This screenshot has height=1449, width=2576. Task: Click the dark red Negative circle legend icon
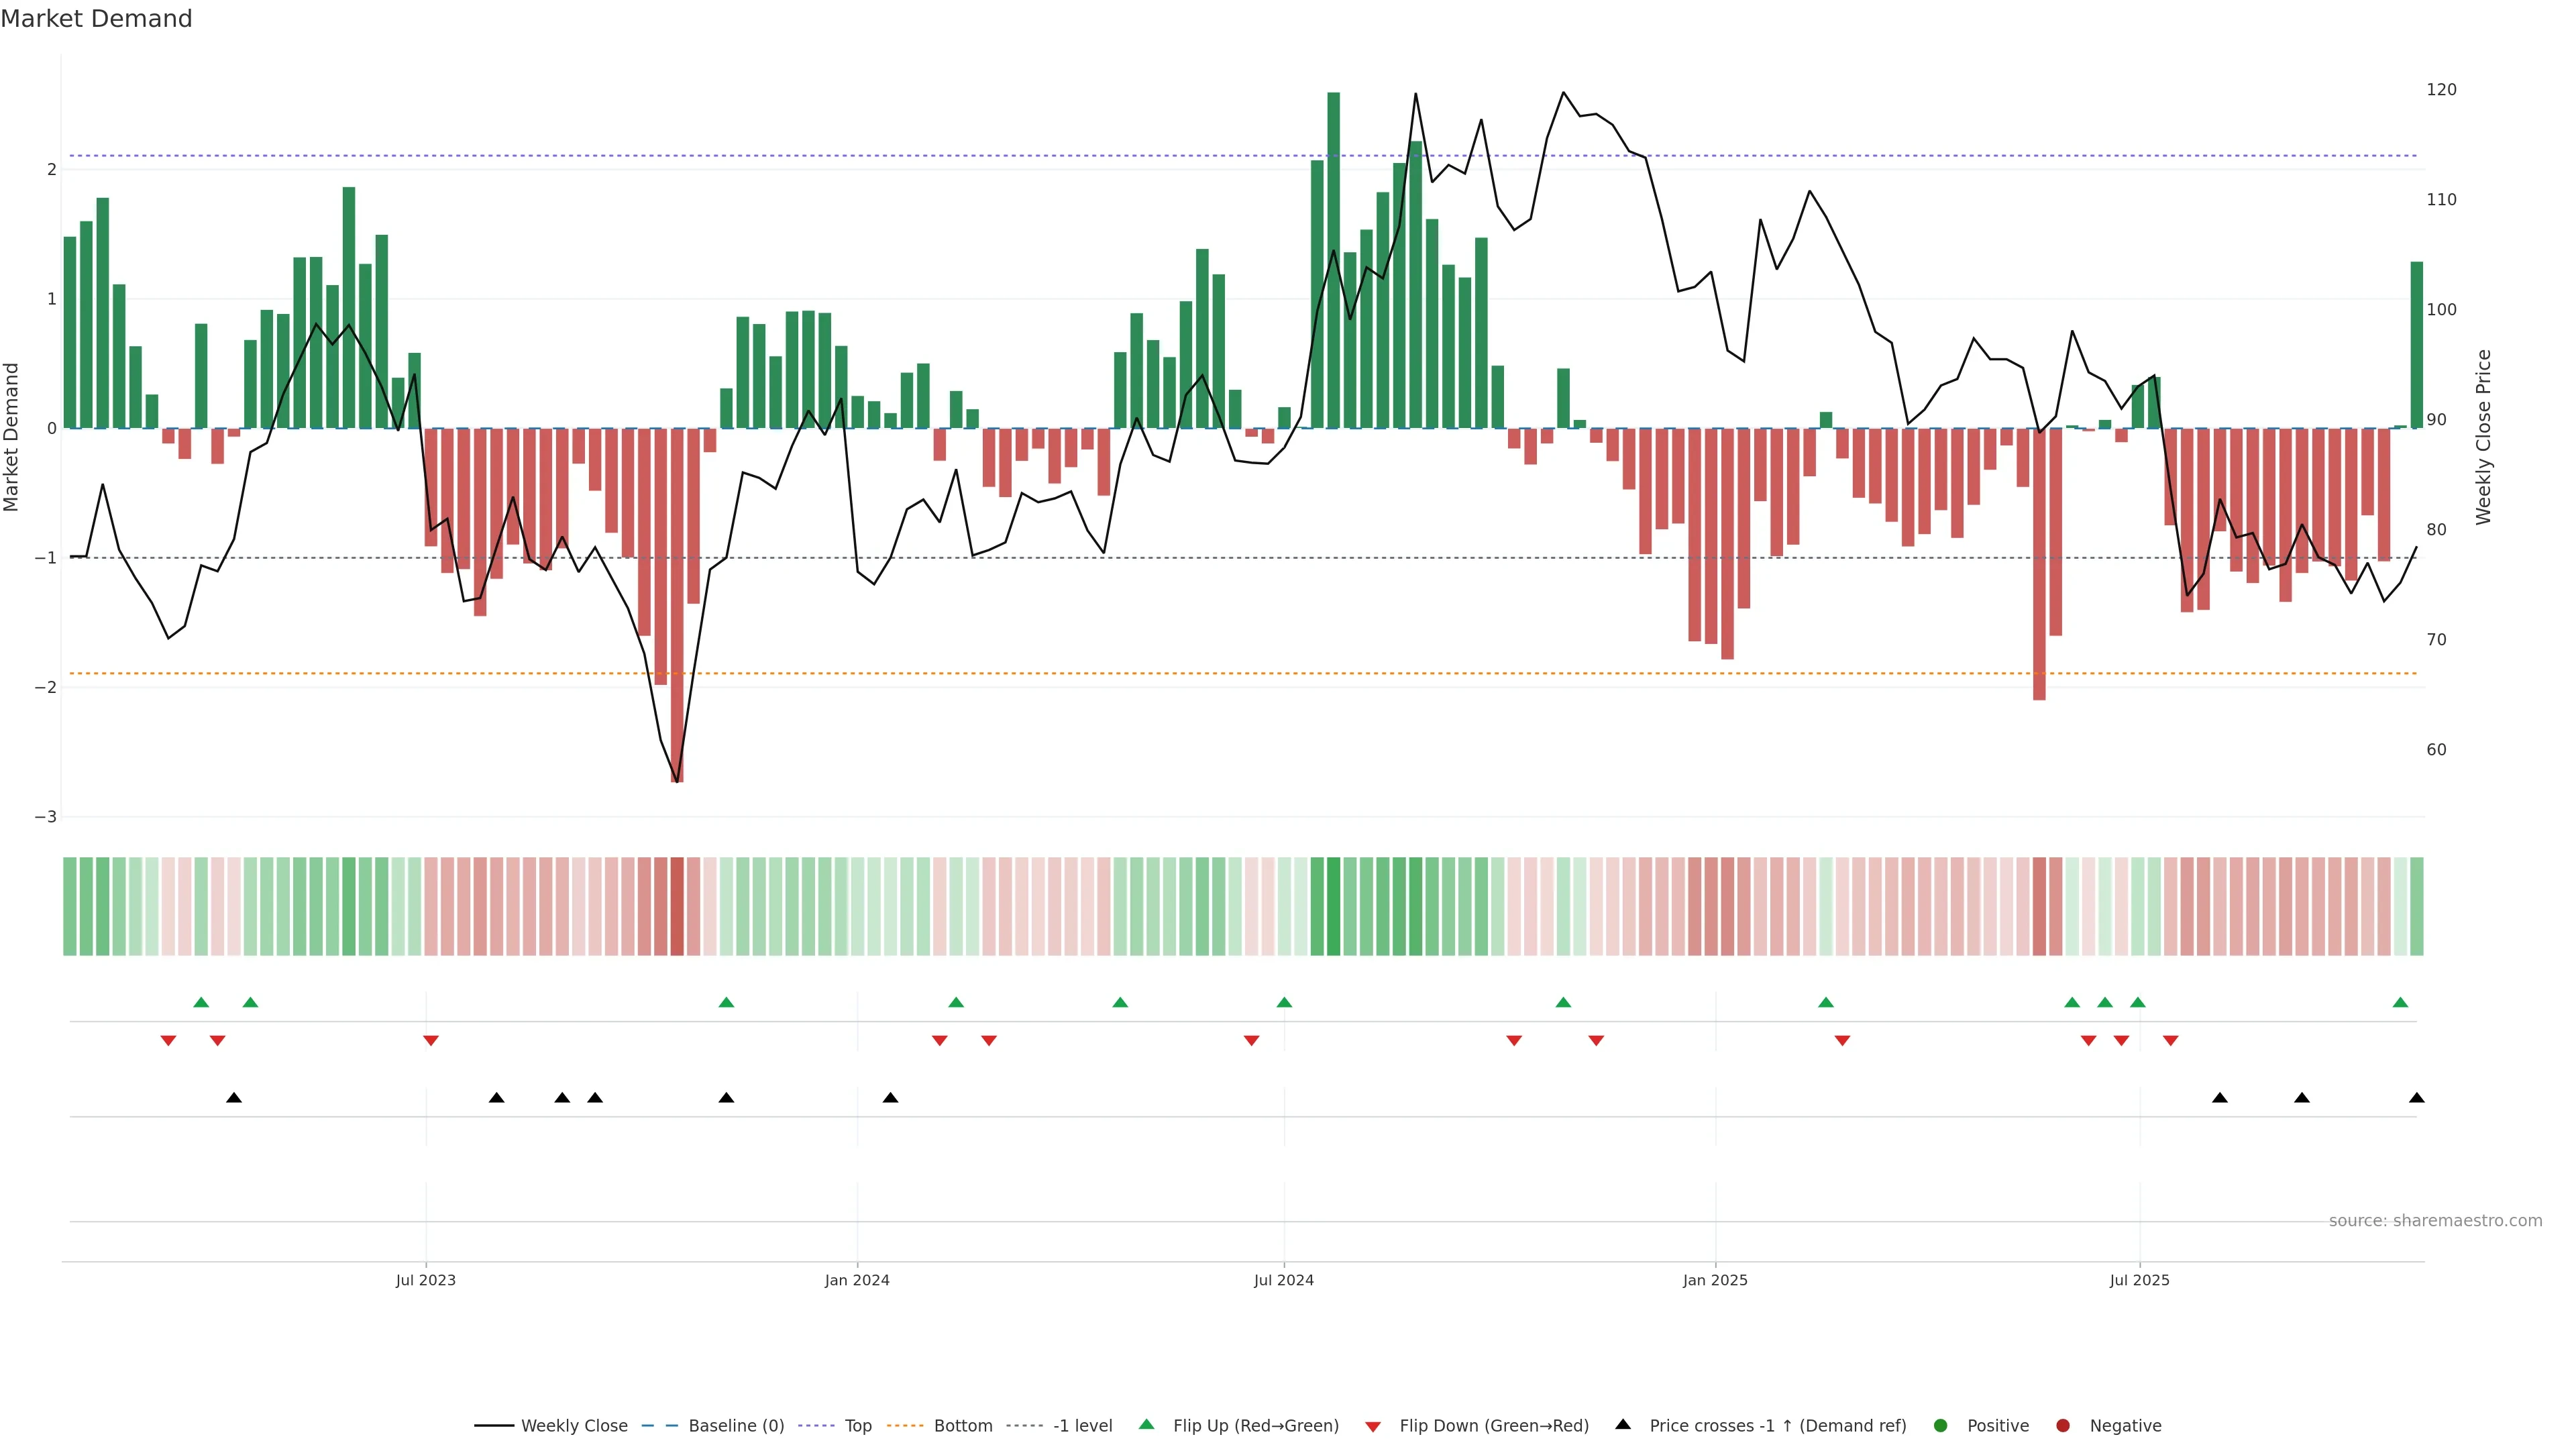tap(2063, 1425)
